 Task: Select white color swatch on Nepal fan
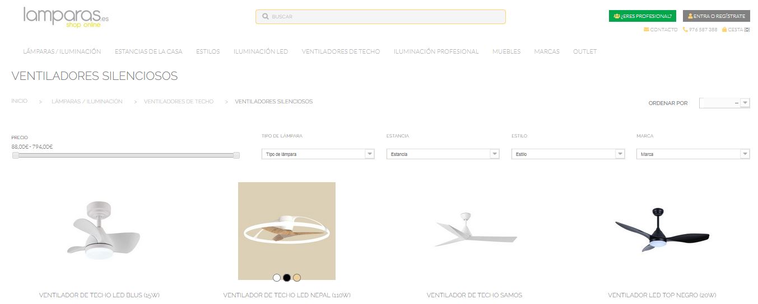pos(277,278)
